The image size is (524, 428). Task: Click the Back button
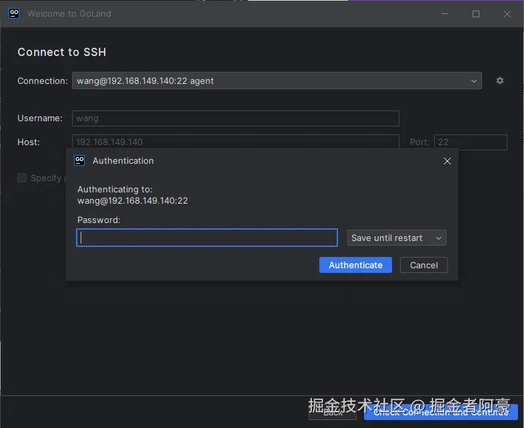(x=333, y=413)
